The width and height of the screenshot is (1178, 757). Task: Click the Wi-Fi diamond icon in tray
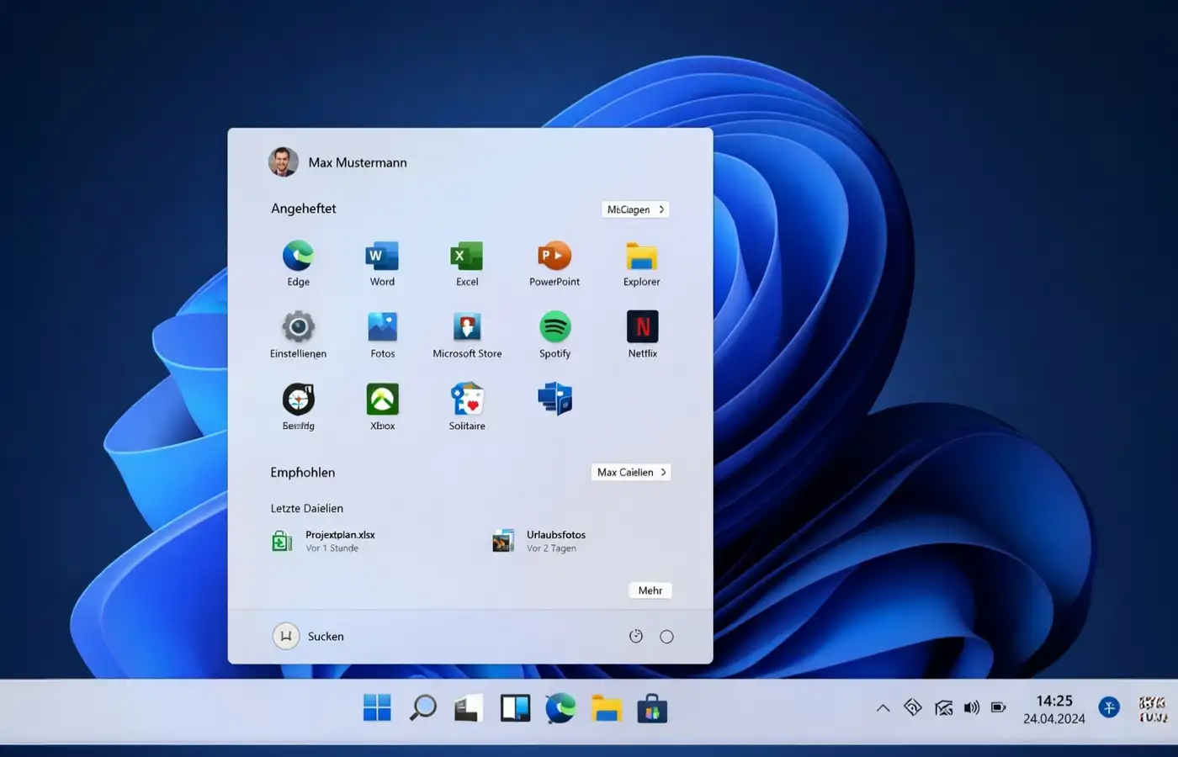click(913, 707)
